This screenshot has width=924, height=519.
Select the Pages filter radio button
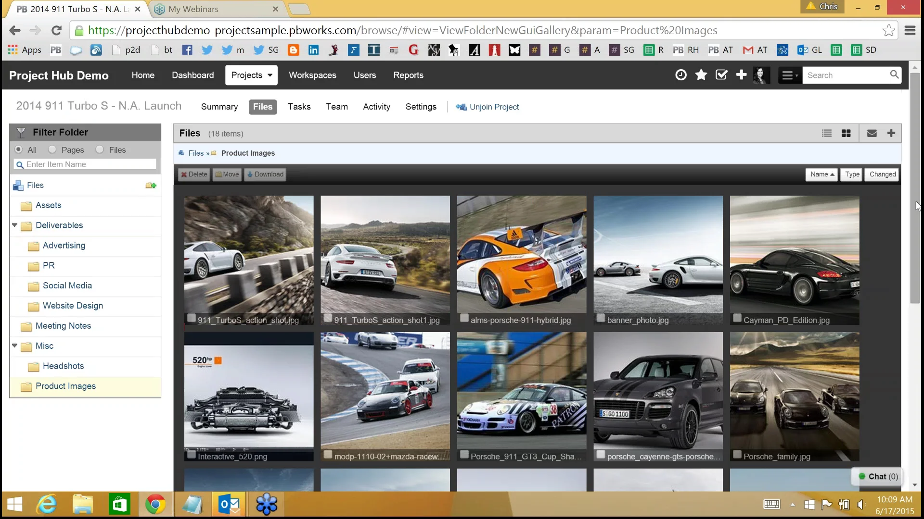(x=52, y=149)
